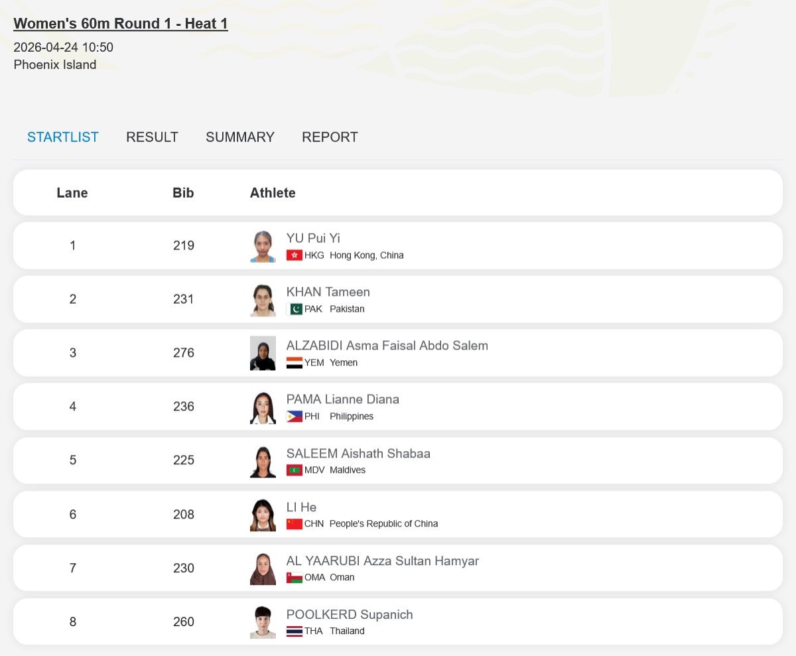Open athlete YU Pui Yi's name
796x656 pixels.
[313, 238]
